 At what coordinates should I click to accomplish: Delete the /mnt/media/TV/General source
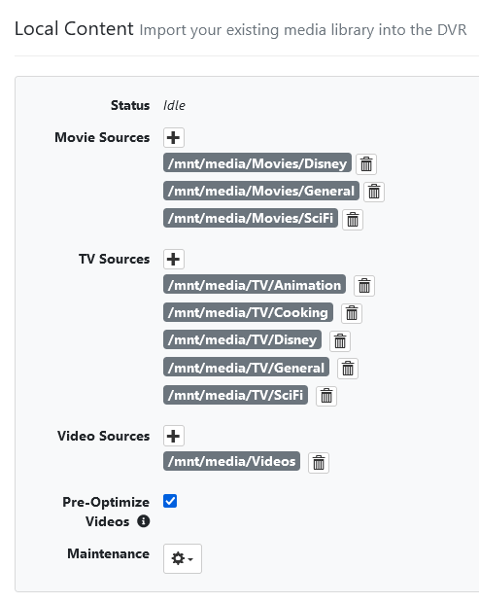coord(348,369)
